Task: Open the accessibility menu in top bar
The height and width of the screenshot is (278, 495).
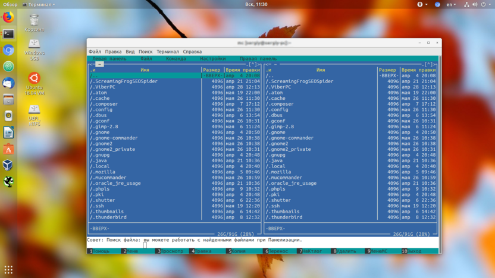Action: click(x=420, y=4)
